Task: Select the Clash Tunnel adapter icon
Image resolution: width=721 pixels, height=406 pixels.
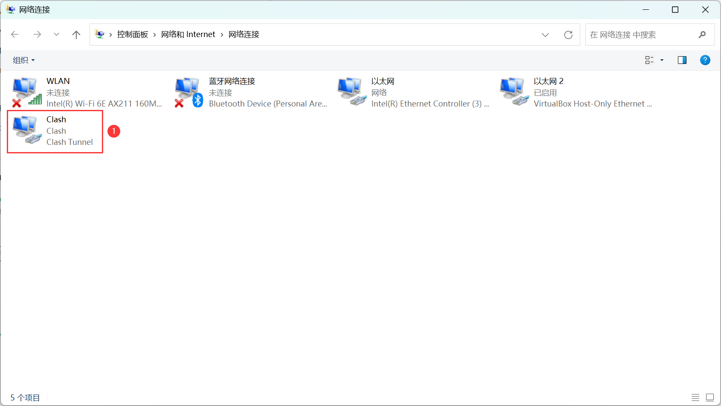Action: [x=26, y=130]
